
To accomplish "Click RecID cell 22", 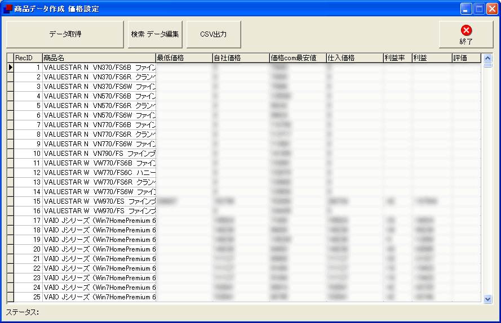I will click(28, 268).
